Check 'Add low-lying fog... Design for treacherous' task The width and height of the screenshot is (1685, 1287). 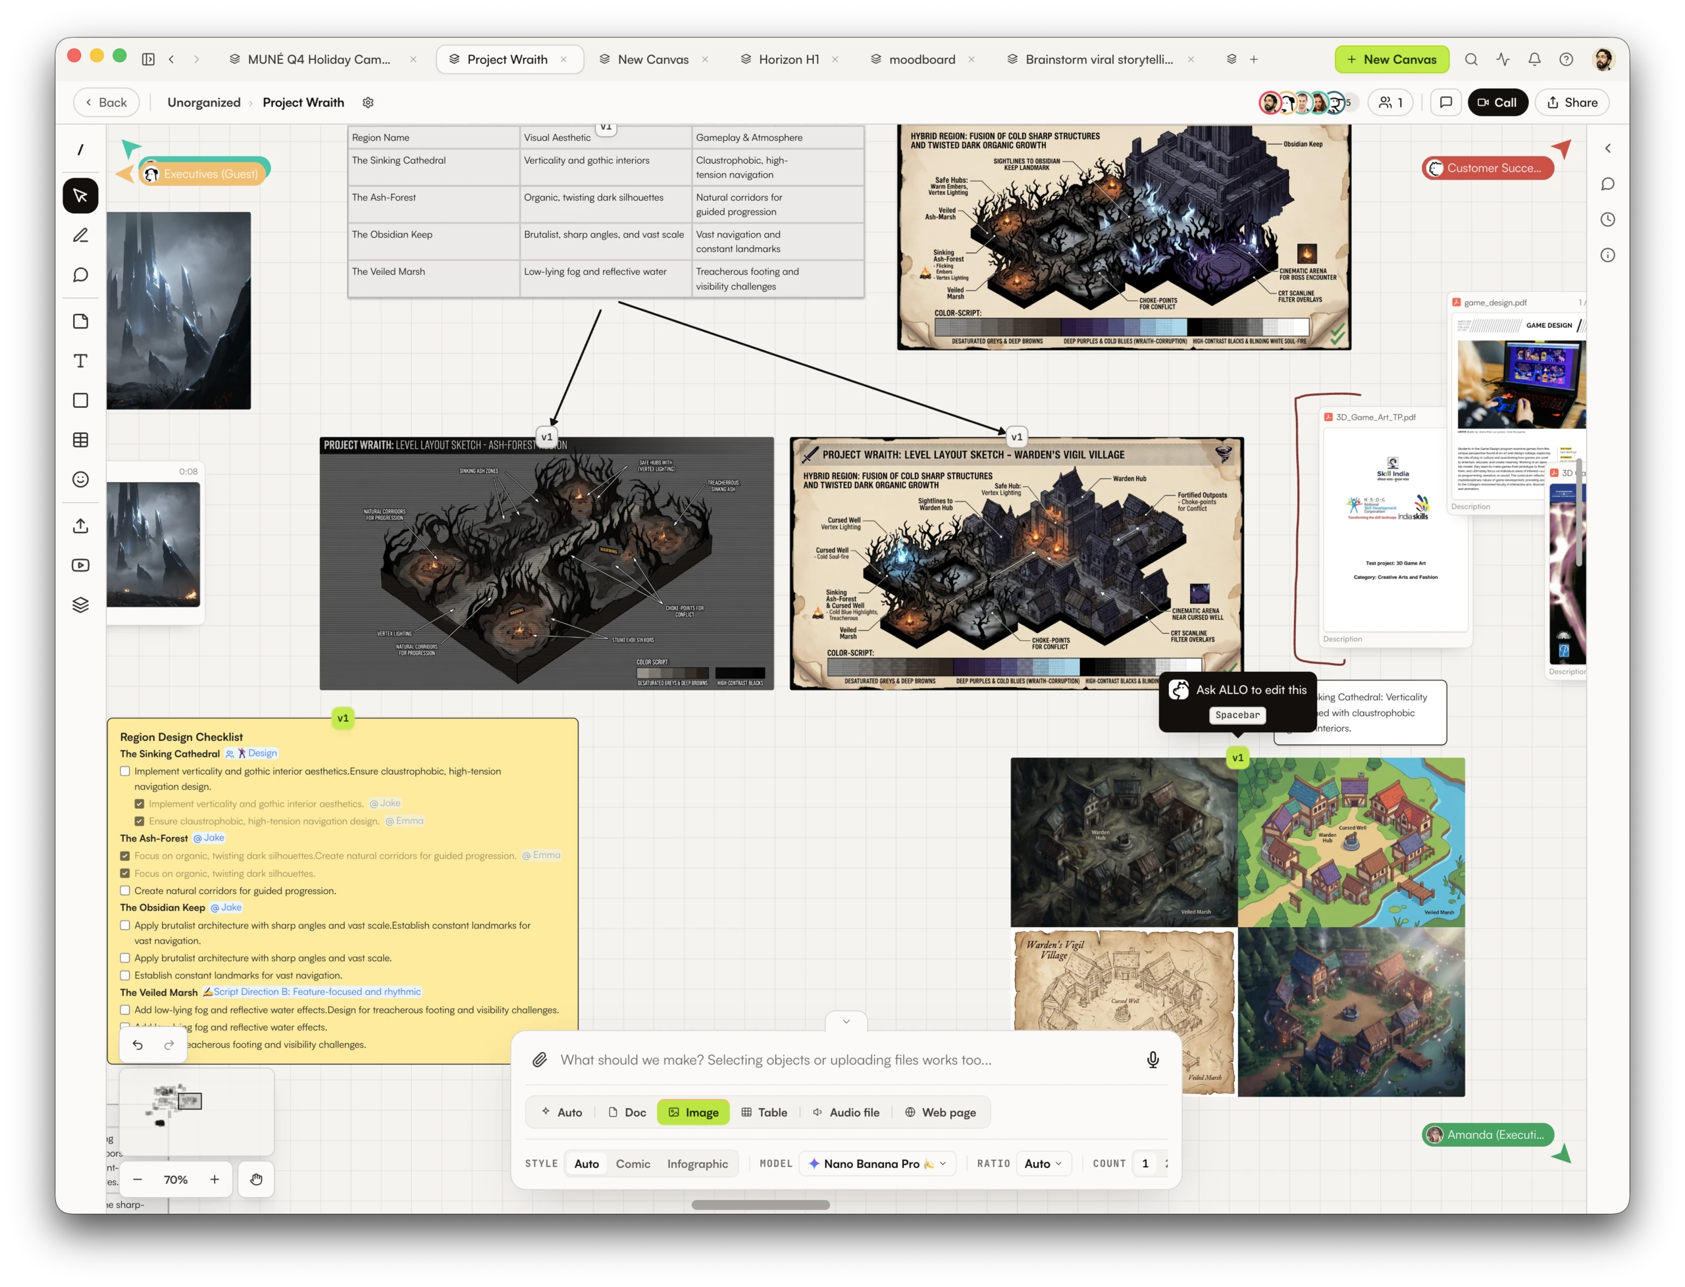click(125, 1011)
